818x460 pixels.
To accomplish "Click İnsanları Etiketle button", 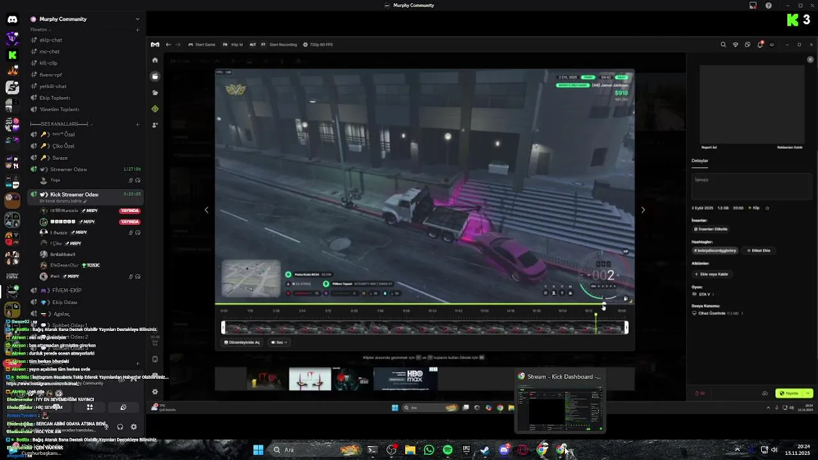I will [x=711, y=229].
